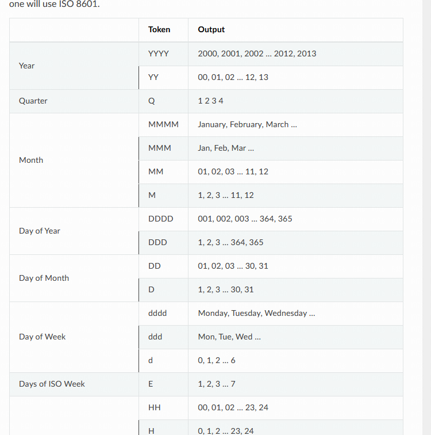Select the Month row label

31,160
